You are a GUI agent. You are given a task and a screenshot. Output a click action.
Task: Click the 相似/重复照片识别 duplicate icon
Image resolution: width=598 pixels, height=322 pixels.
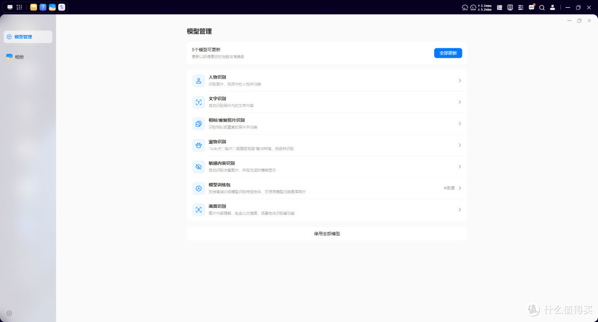(198, 124)
